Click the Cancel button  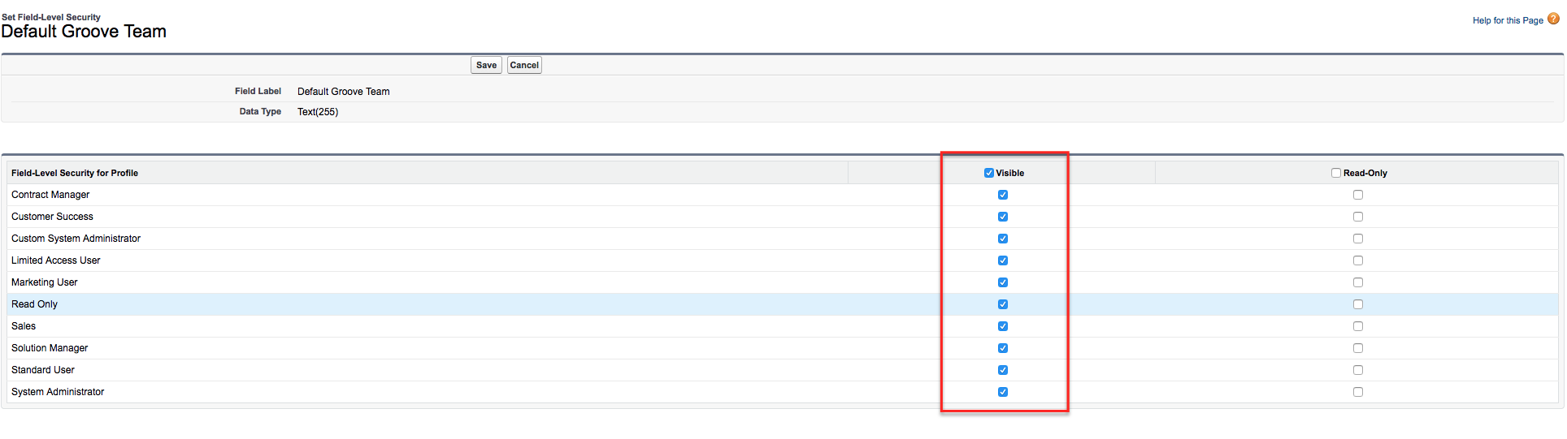point(524,65)
